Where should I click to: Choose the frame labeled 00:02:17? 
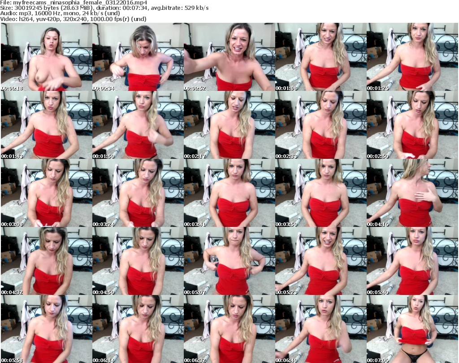tap(229, 125)
